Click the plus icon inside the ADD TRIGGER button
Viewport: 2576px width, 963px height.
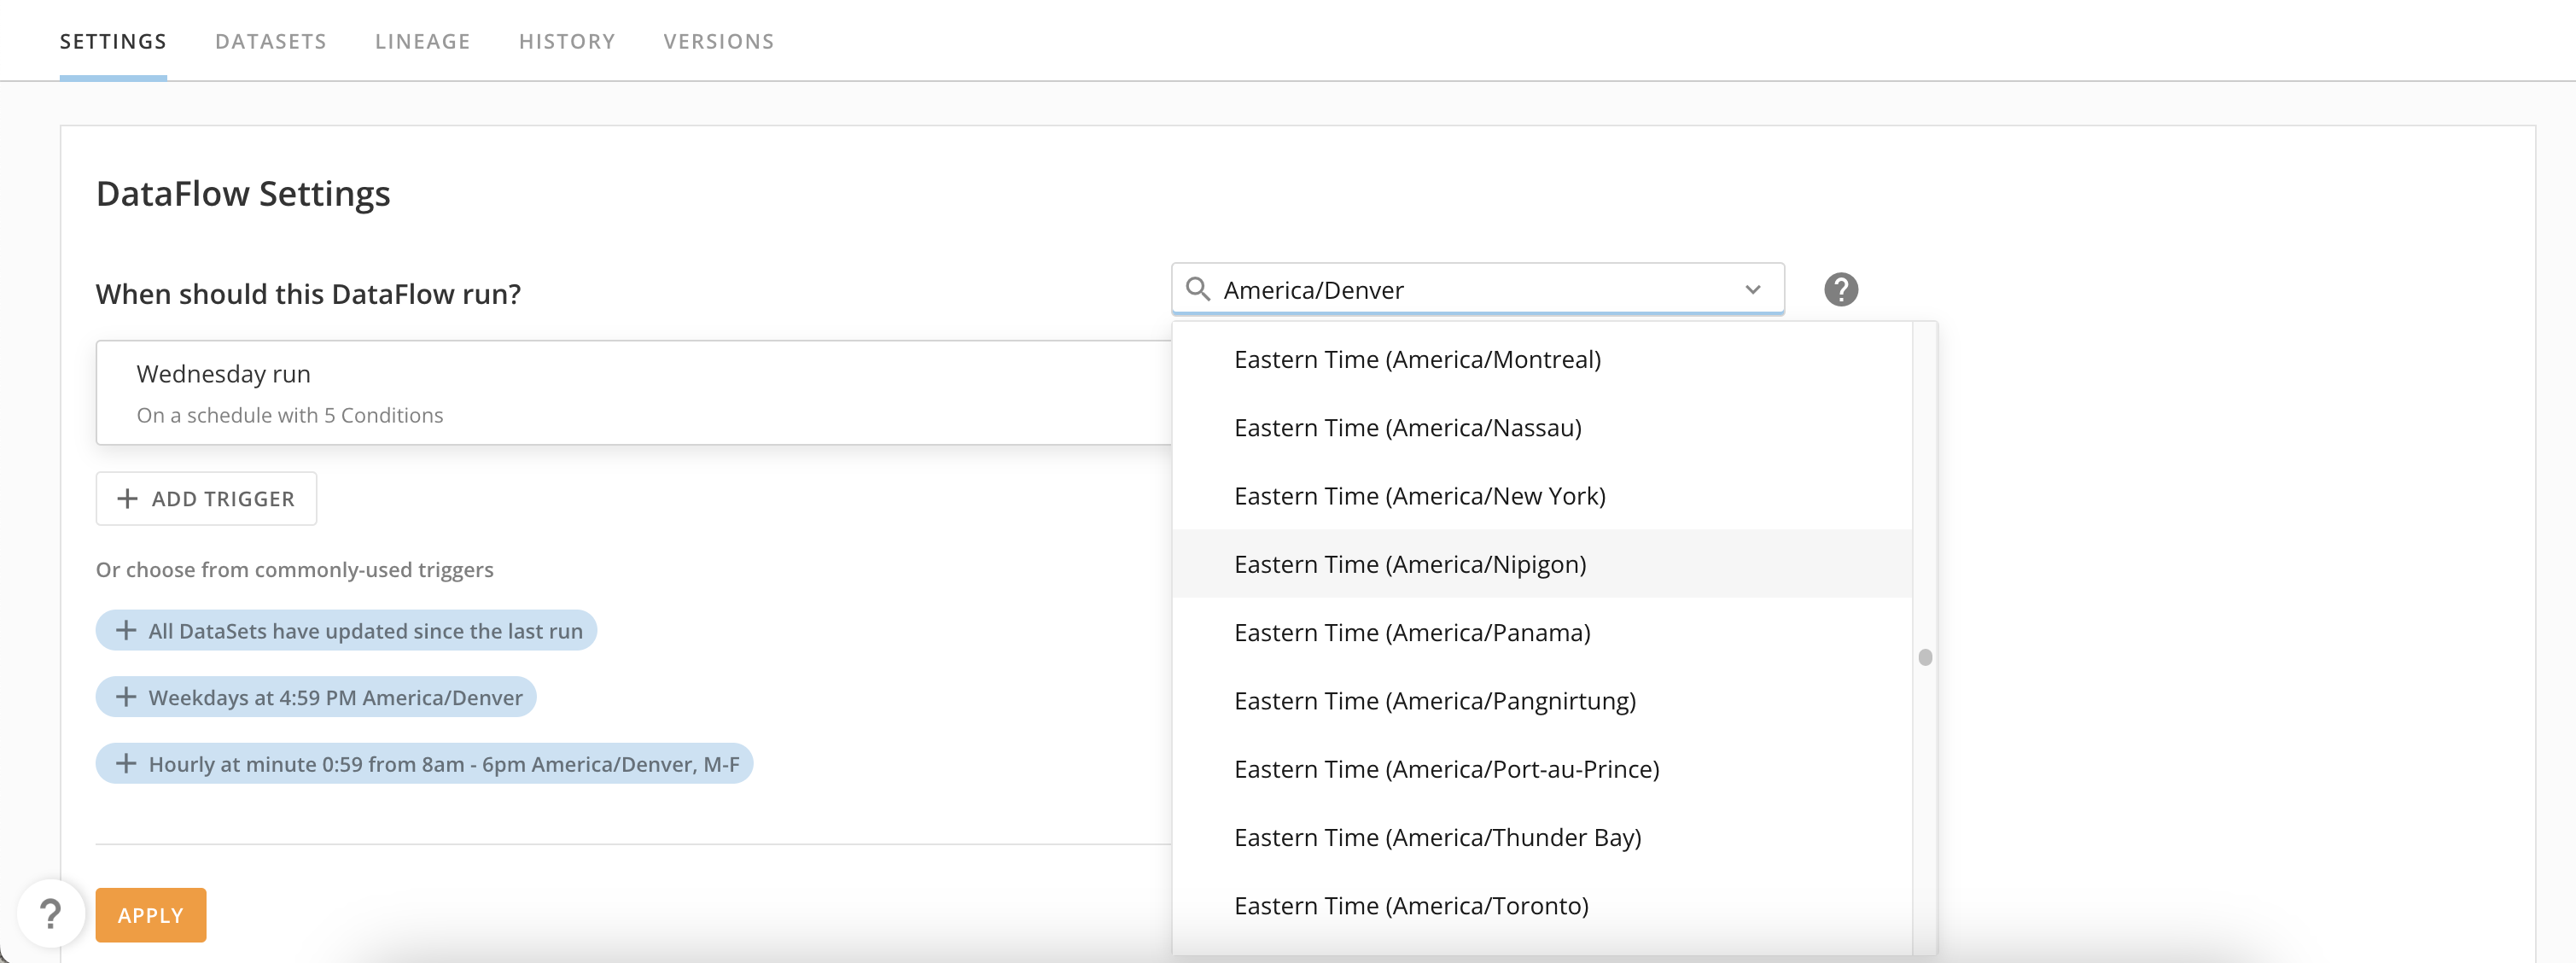click(x=127, y=498)
